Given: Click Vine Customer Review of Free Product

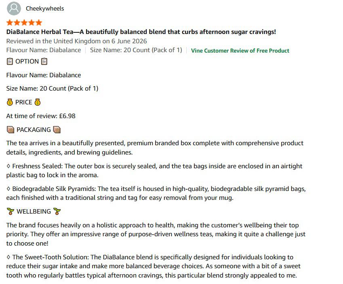Looking at the screenshot, I should point(240,51).
